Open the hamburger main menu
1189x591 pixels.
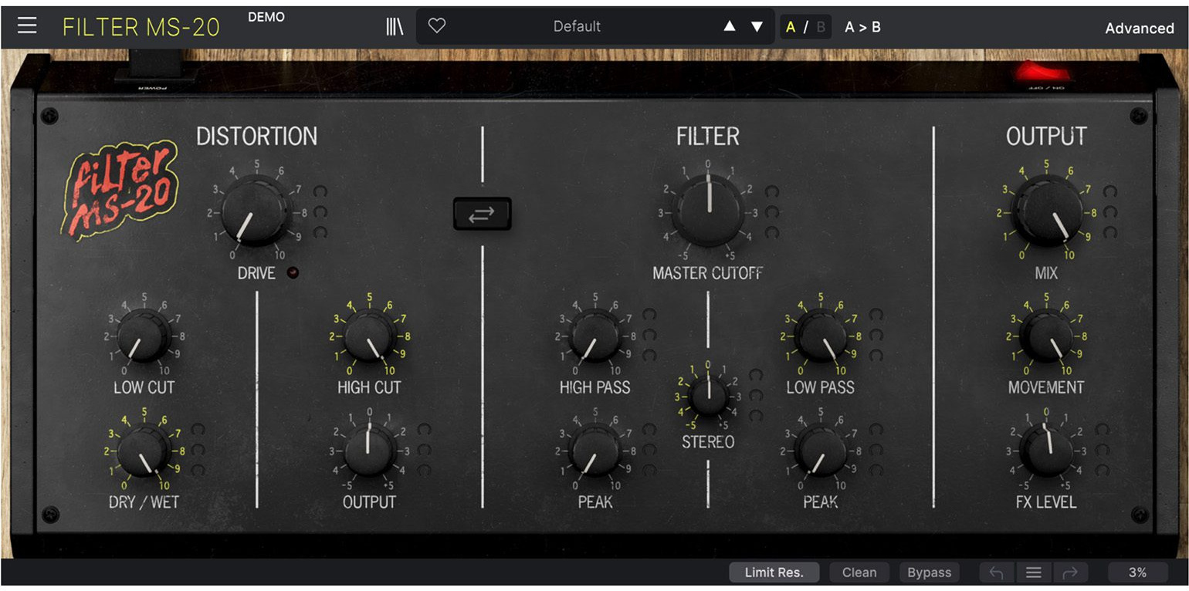(27, 25)
